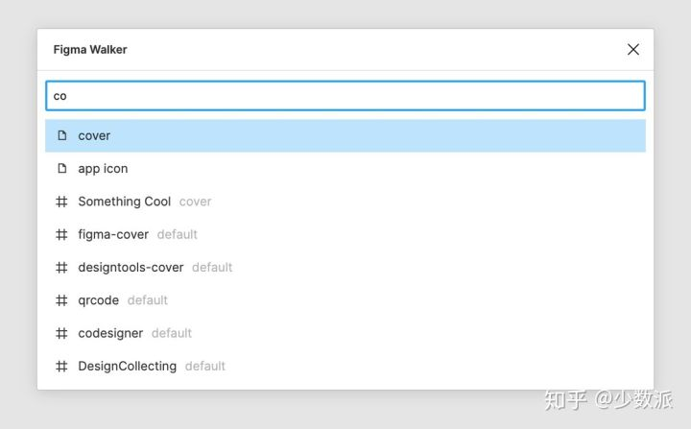Pick the DesignCollecting frame result
The image size is (691, 429).
click(x=127, y=366)
